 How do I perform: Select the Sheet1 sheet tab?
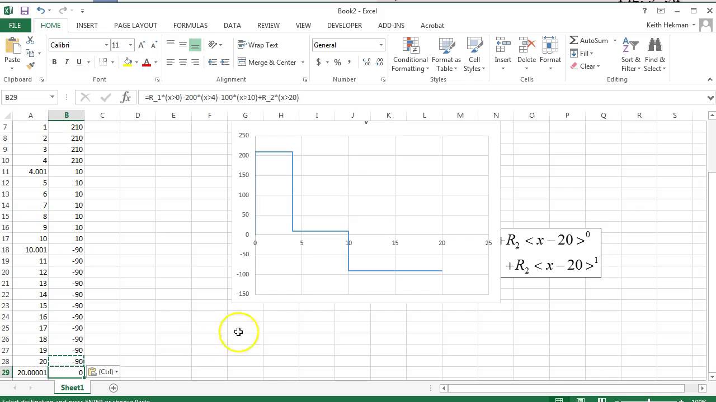click(72, 387)
